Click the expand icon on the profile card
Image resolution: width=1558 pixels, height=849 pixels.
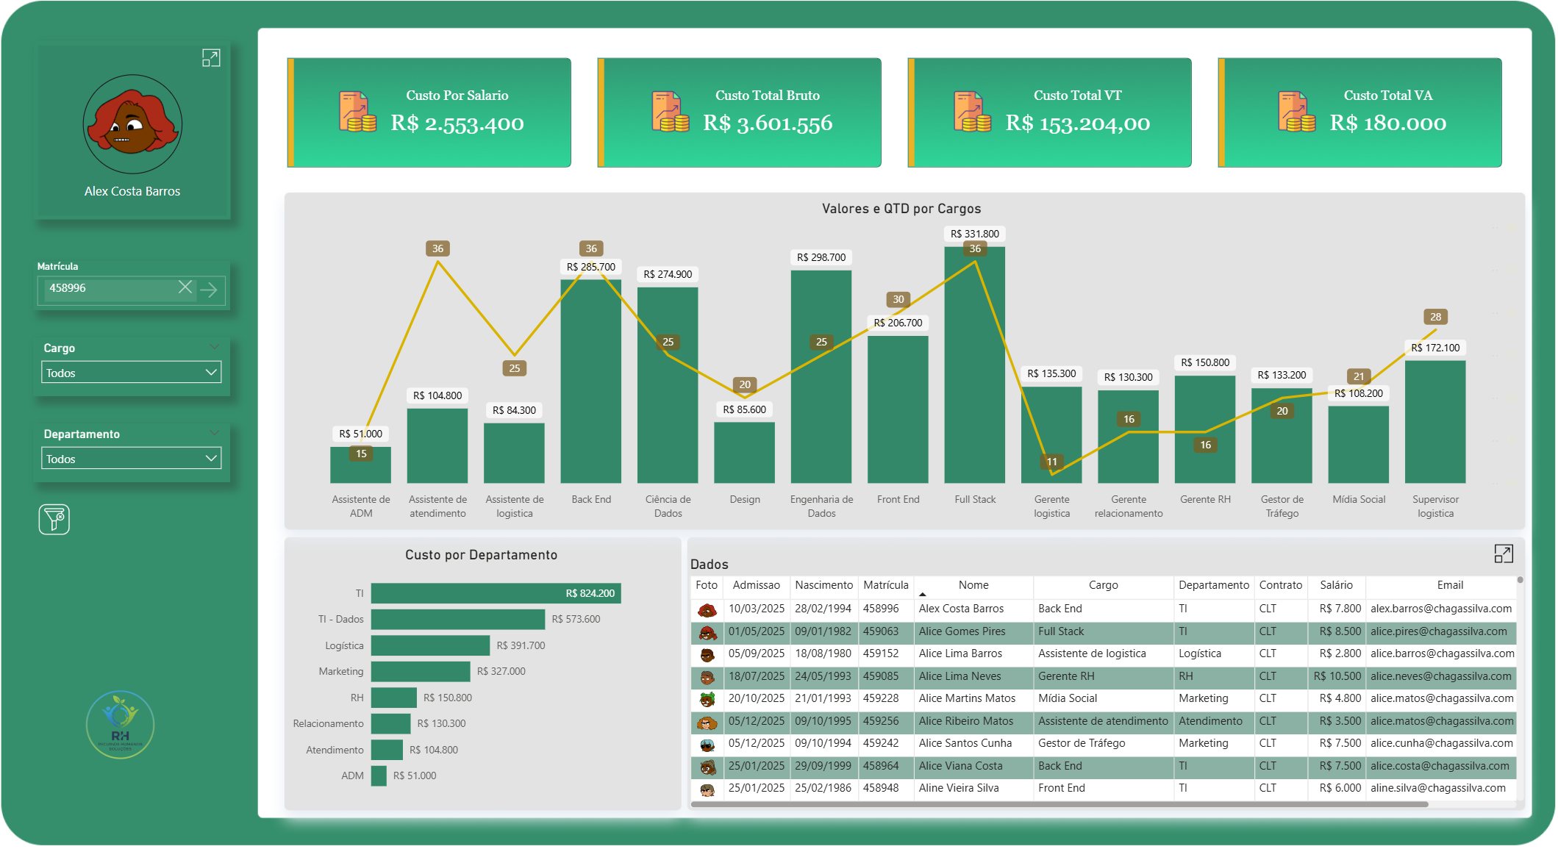point(212,58)
